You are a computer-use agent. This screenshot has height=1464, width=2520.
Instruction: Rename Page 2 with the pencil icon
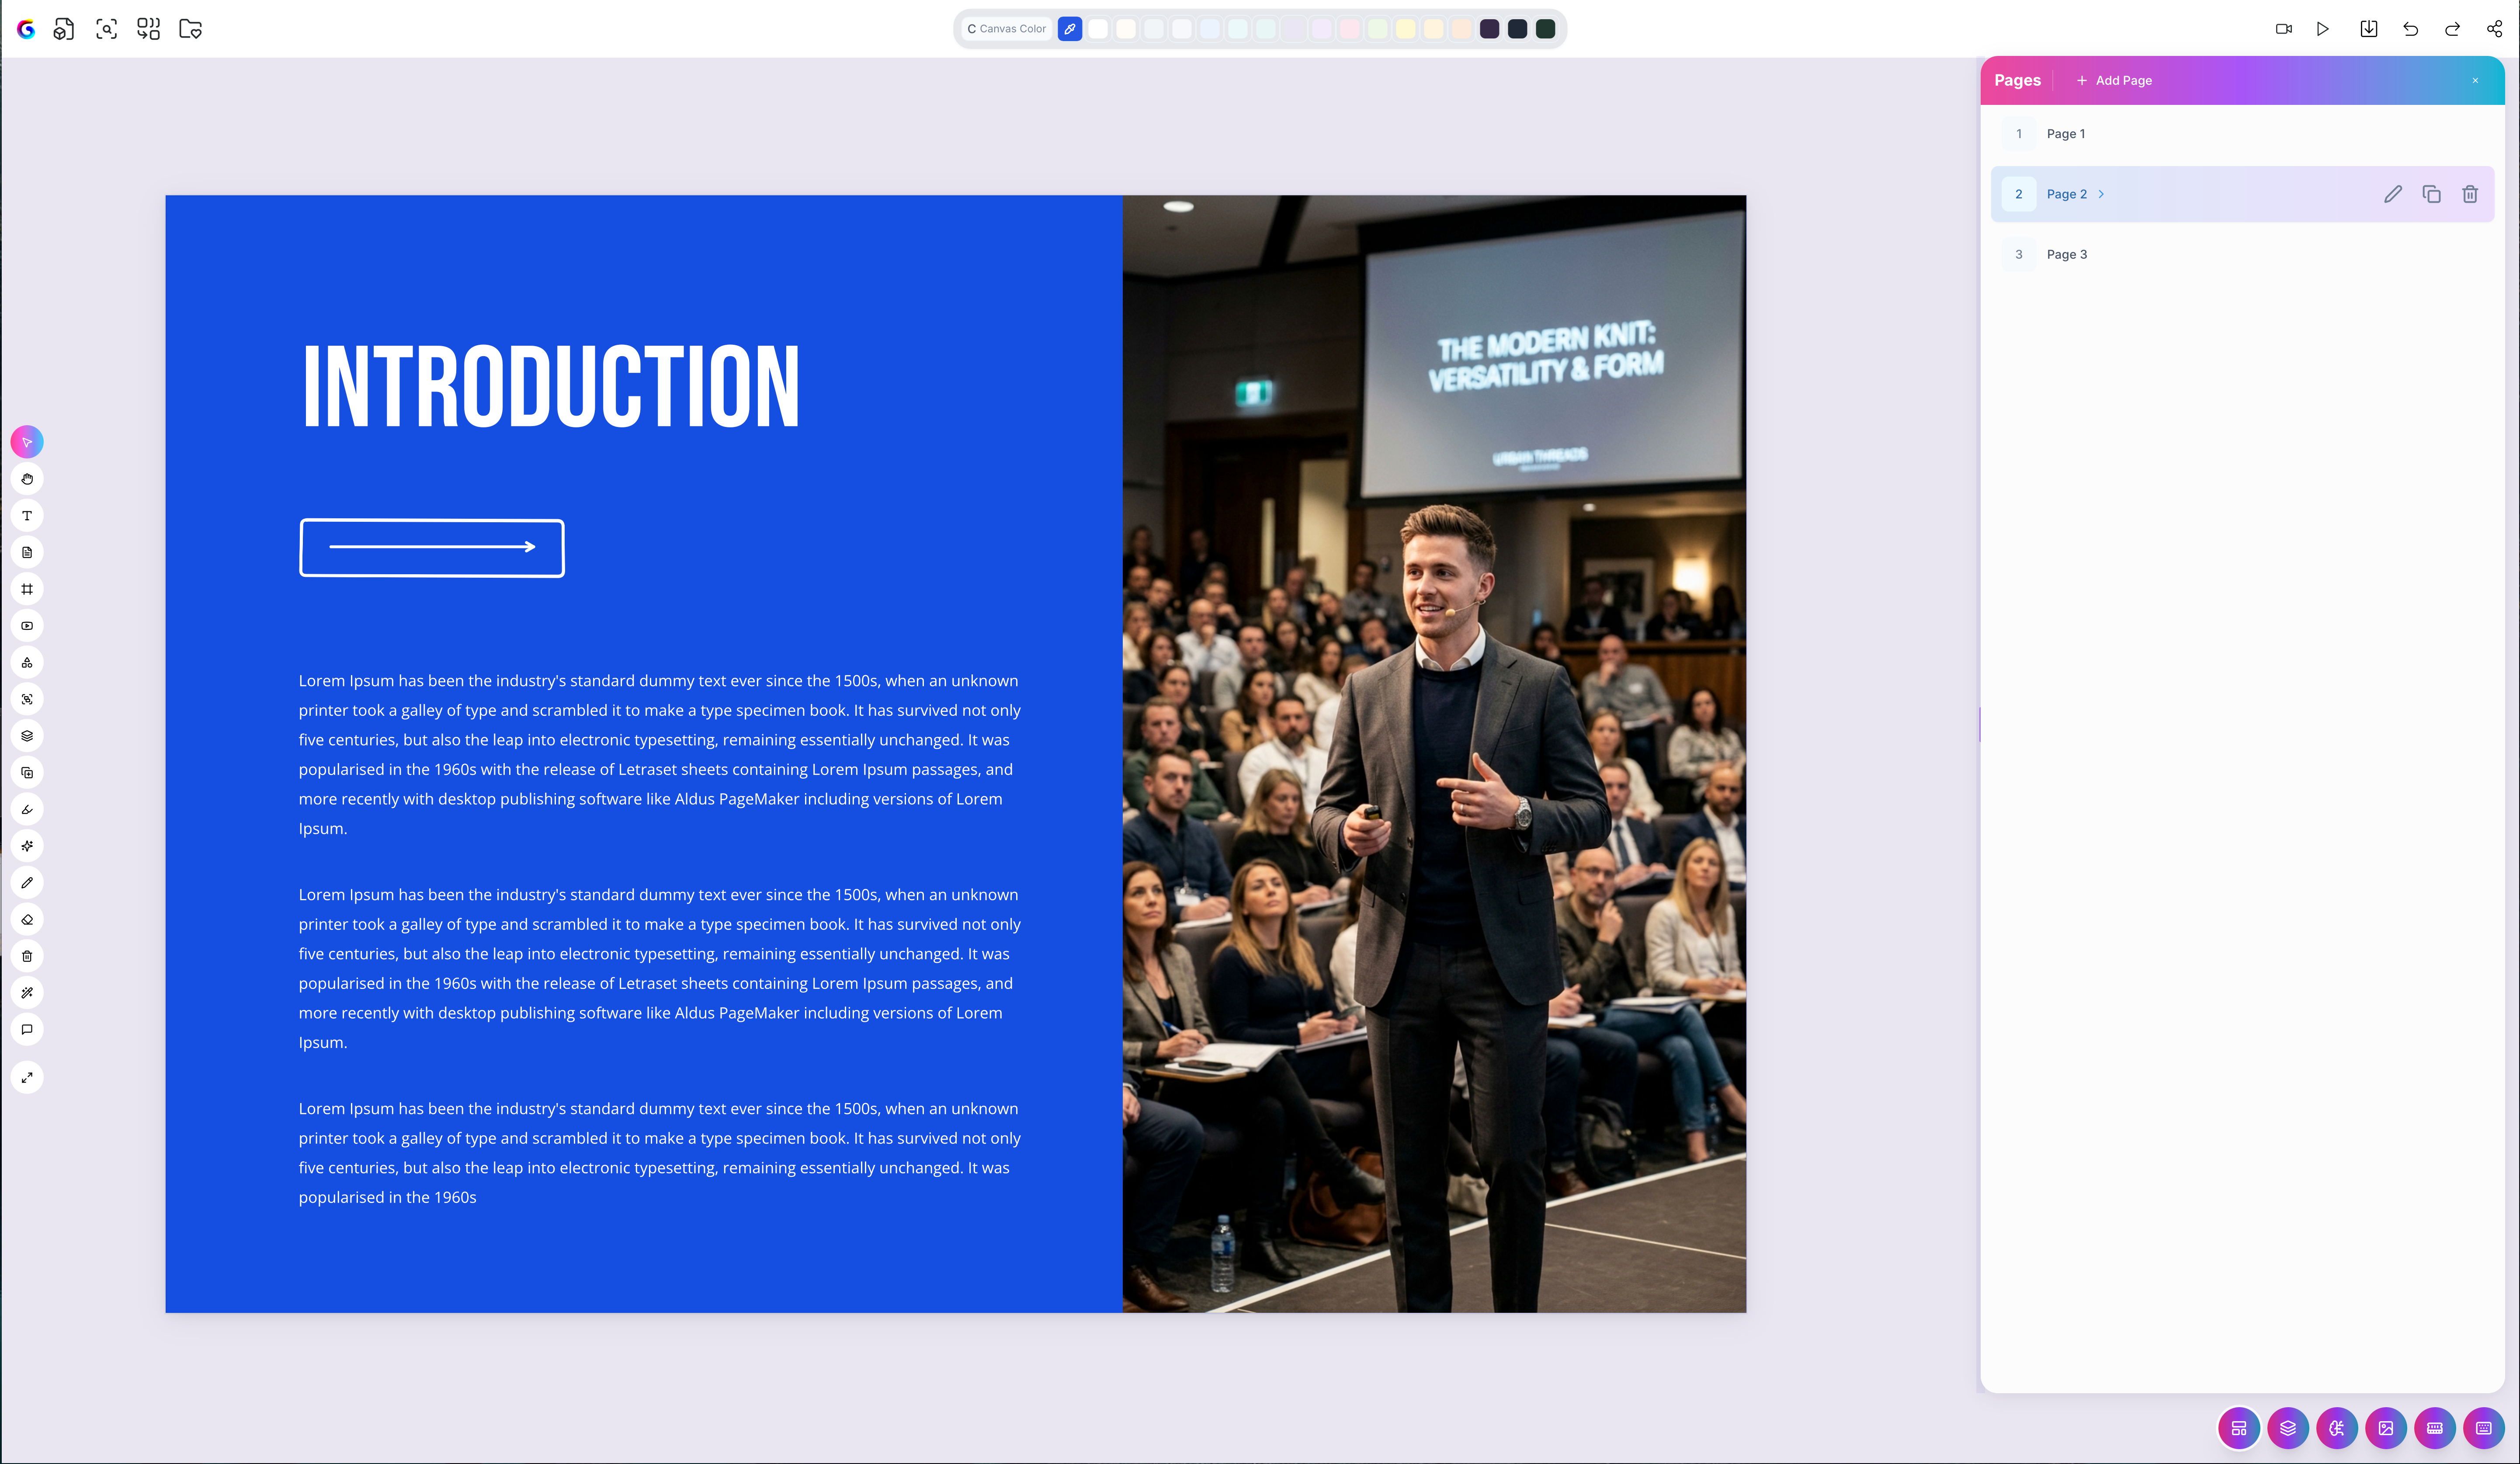click(x=2393, y=194)
